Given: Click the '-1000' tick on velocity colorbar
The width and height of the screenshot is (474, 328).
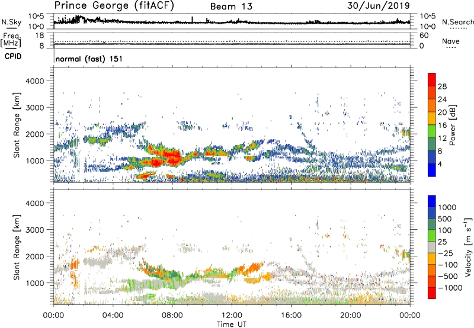Looking at the screenshot, I should coord(450,288).
